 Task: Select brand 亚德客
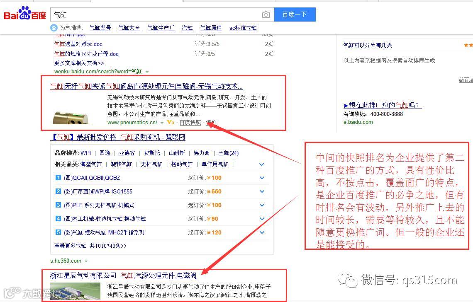pos(127,153)
